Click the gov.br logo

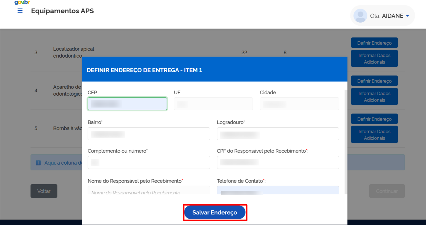(x=22, y=2)
